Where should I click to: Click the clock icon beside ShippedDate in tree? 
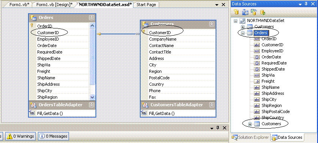point(257,69)
